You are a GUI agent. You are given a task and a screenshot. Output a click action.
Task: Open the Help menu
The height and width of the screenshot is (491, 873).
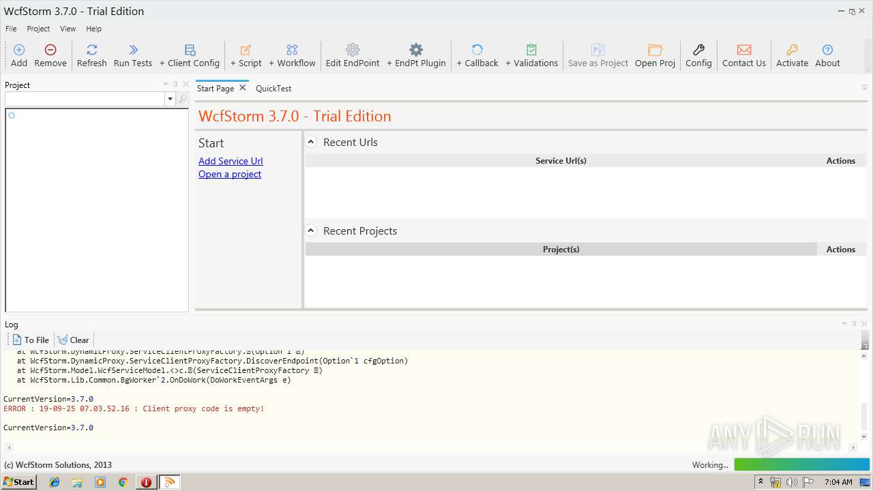click(93, 29)
